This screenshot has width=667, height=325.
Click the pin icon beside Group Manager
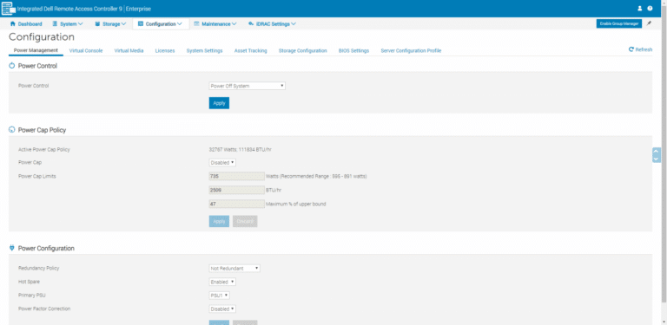click(649, 23)
